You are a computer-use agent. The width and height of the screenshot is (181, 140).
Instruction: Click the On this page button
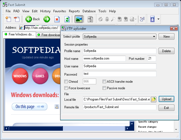tap(30, 107)
